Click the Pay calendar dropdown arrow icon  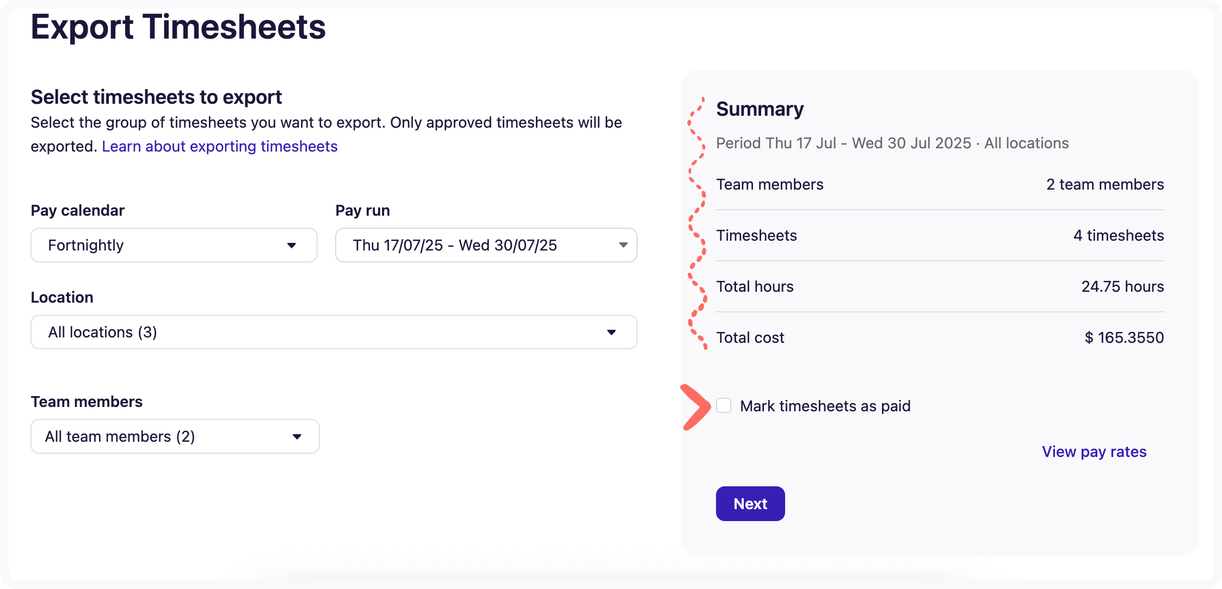(292, 246)
